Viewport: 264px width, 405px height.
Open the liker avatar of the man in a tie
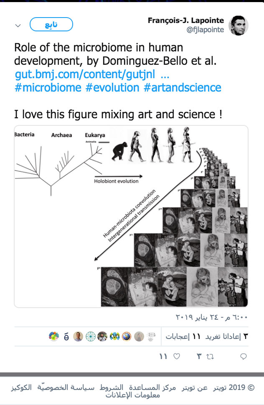(78, 336)
